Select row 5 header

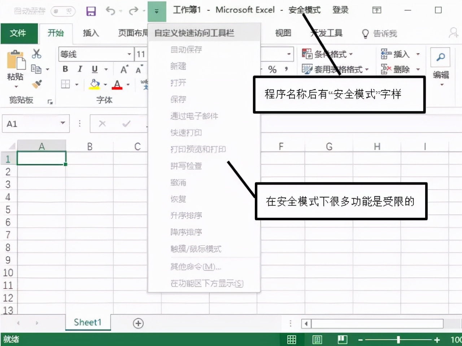(x=8, y=210)
